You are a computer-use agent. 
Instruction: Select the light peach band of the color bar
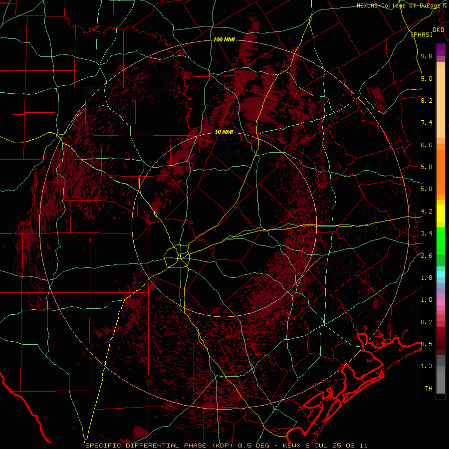441,103
